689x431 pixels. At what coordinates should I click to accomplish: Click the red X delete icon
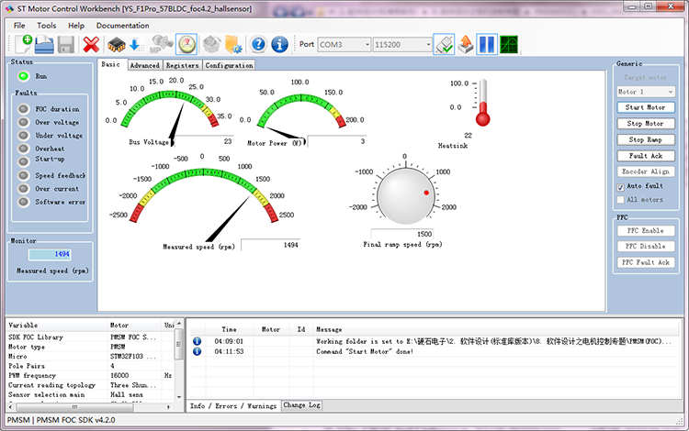click(91, 44)
